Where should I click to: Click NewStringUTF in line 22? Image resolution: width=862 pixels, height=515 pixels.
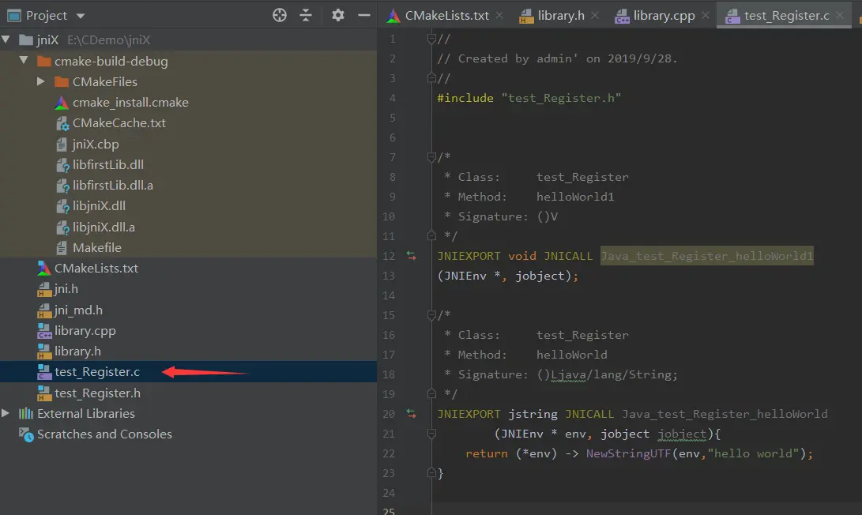(628, 453)
